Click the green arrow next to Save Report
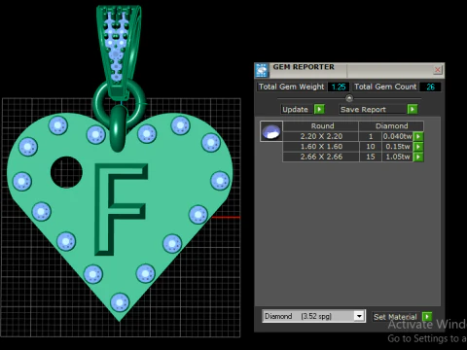The height and width of the screenshot is (350, 467). click(x=413, y=109)
